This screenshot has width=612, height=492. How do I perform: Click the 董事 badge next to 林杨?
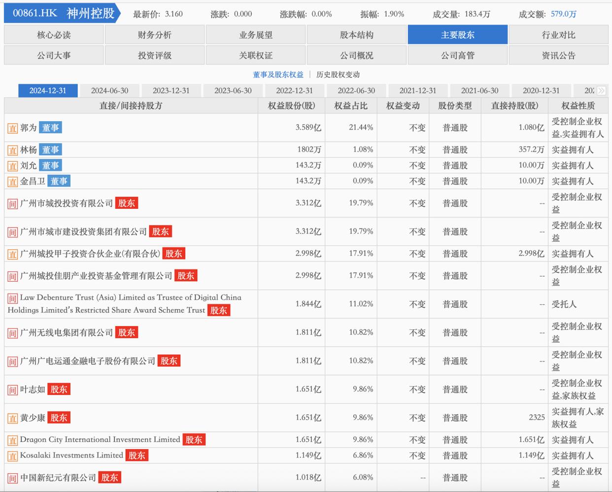[x=50, y=150]
